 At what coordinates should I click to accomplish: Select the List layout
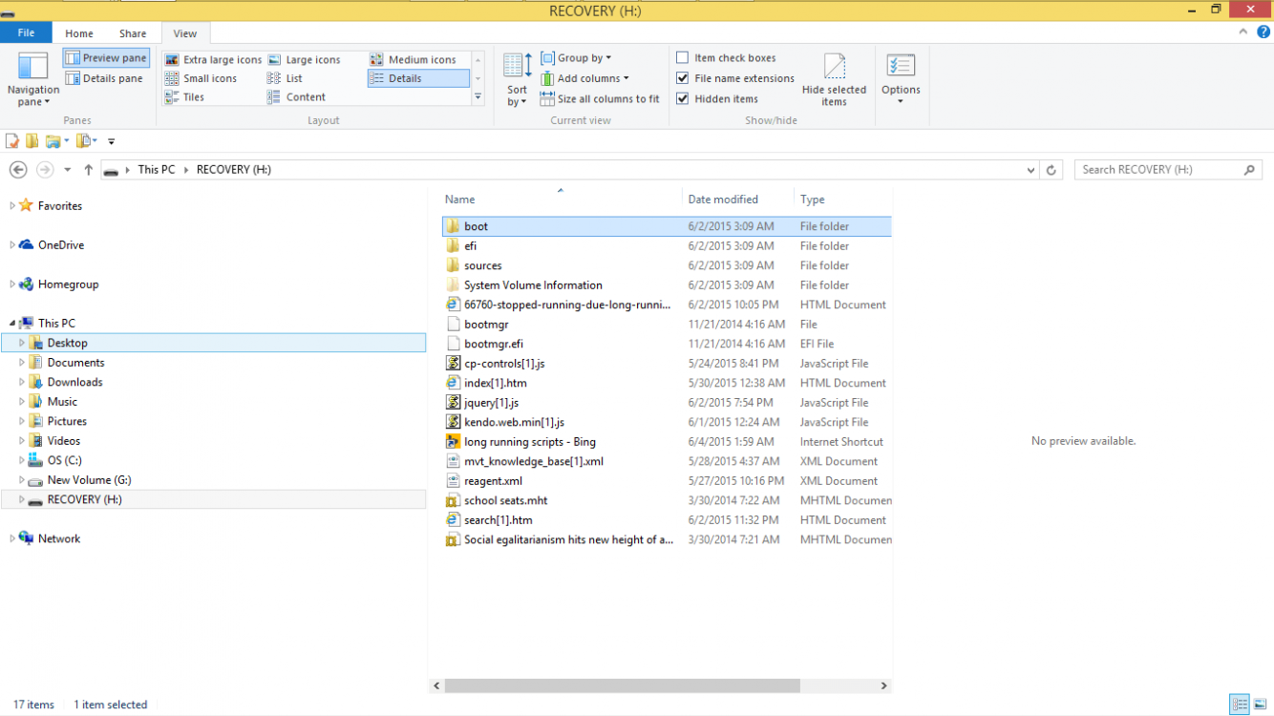click(x=286, y=78)
